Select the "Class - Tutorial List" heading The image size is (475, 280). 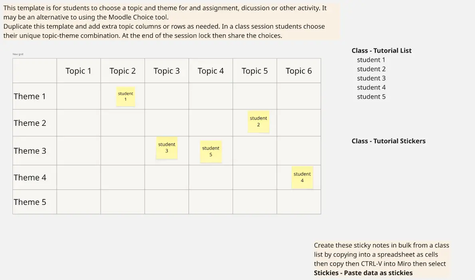pyautogui.click(x=382, y=51)
